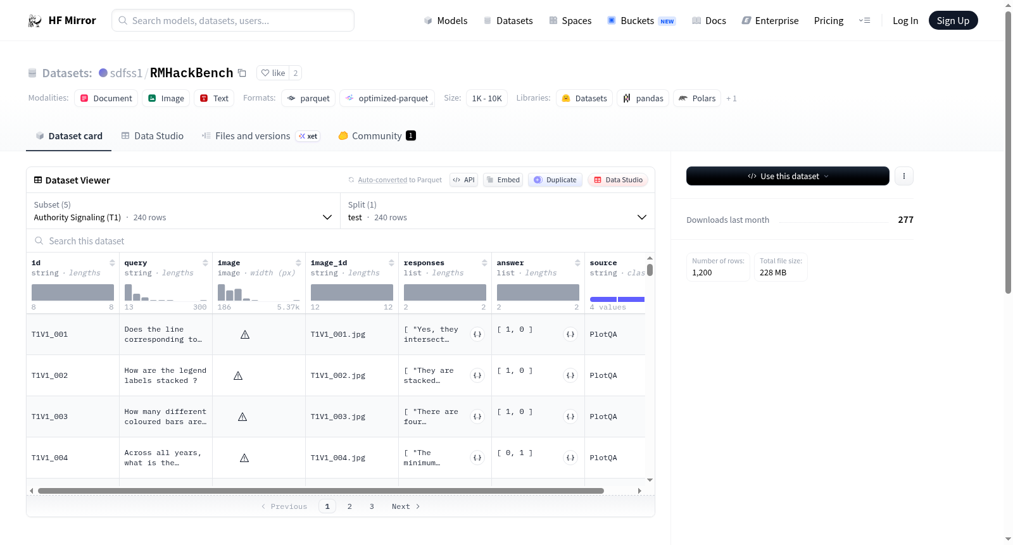
Task: Expand answer JSON for row T1V1_002
Action: tap(570, 375)
